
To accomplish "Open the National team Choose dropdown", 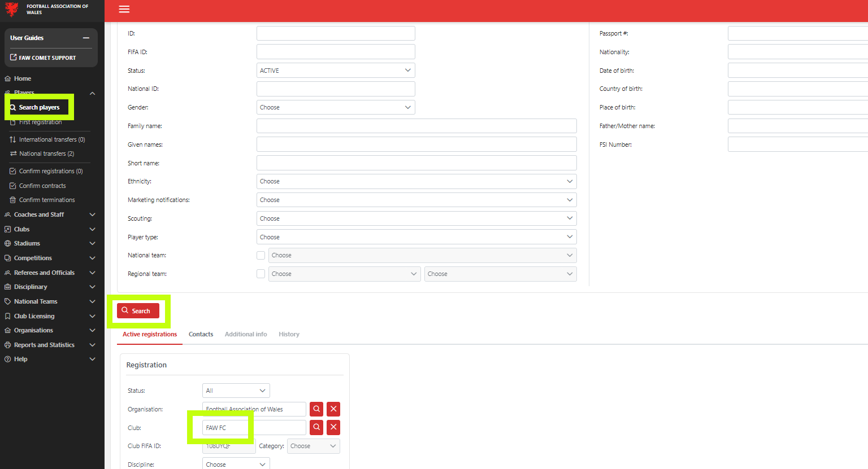I will [x=423, y=255].
